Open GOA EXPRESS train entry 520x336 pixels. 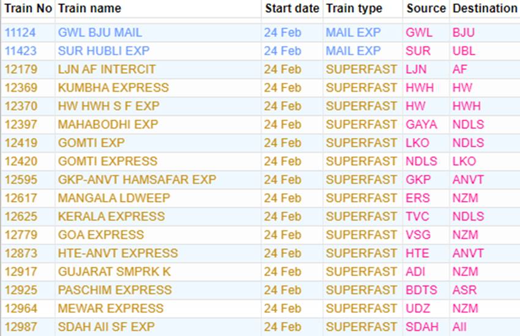click(101, 235)
